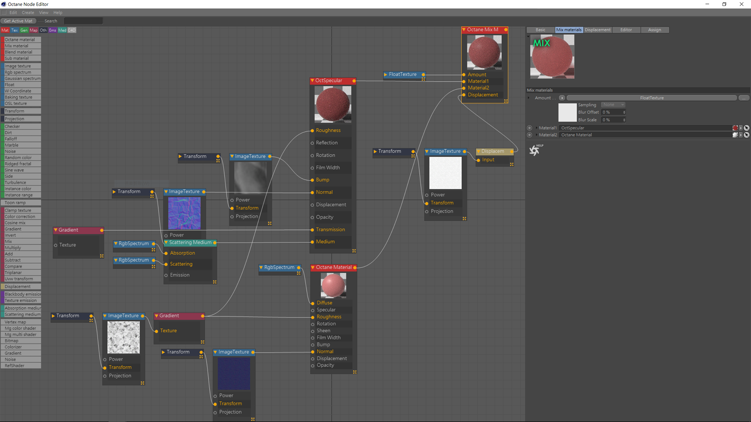751x422 pixels.
Task: Click the FloatTexture node output port dot
Action: click(423, 74)
